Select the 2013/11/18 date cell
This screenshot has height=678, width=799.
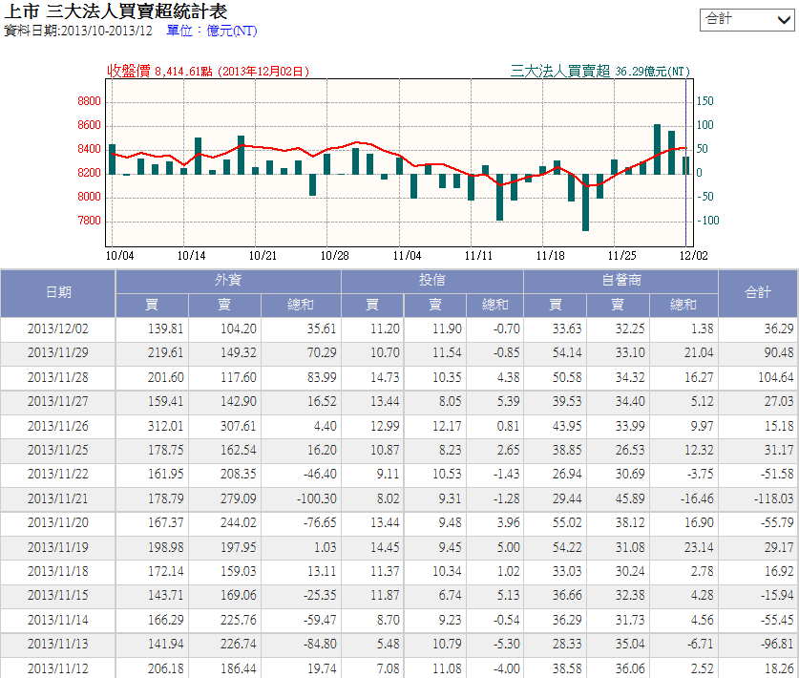pyautogui.click(x=58, y=571)
